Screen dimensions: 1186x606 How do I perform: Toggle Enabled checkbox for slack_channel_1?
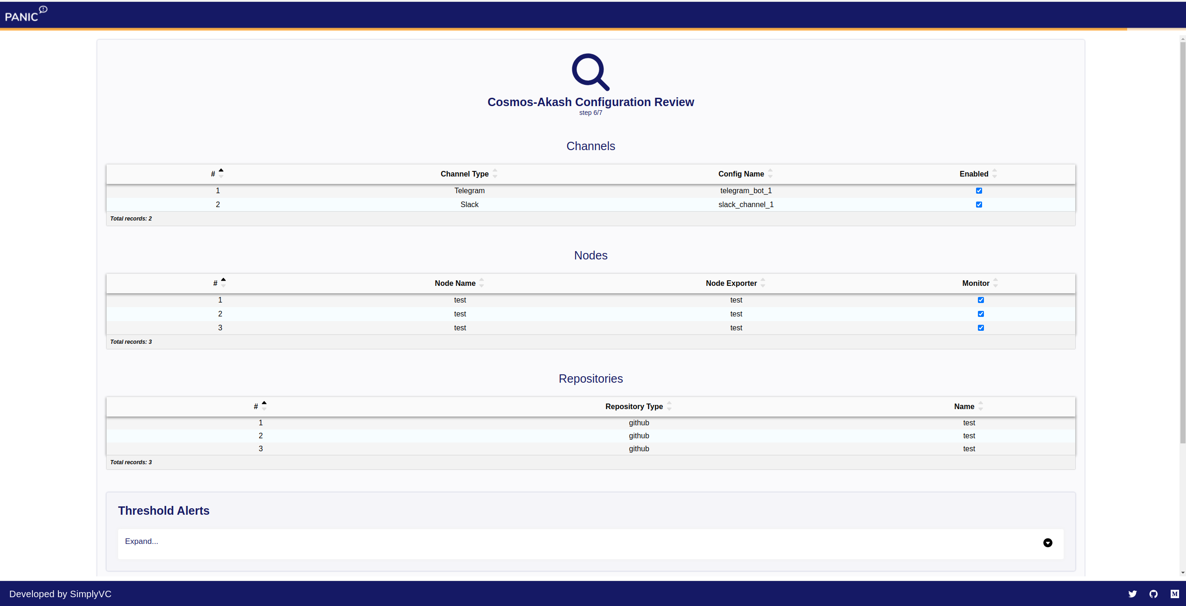tap(979, 204)
